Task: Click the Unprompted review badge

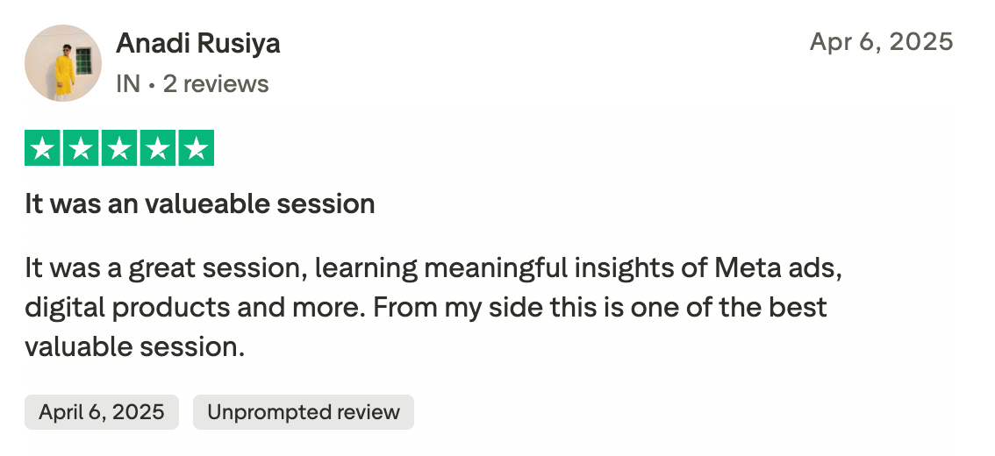Action: coord(303,412)
